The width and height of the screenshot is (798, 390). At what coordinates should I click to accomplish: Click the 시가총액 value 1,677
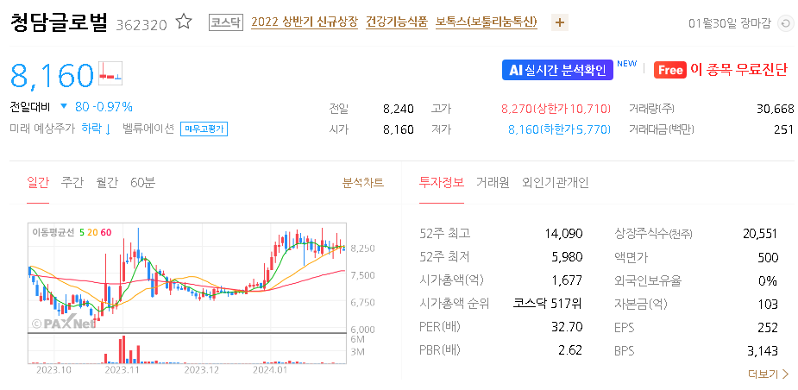(567, 280)
